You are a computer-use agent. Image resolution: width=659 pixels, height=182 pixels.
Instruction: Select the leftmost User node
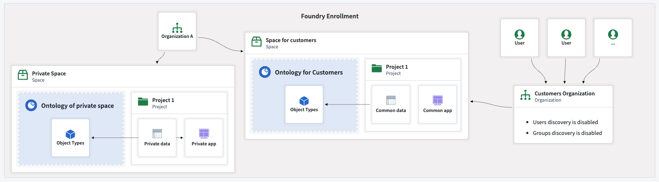(x=520, y=37)
